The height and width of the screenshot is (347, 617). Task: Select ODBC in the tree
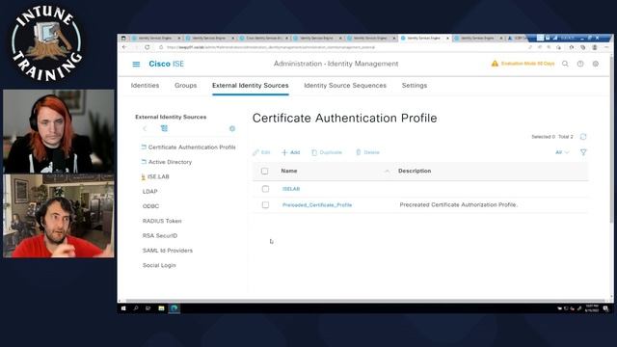[x=150, y=206]
